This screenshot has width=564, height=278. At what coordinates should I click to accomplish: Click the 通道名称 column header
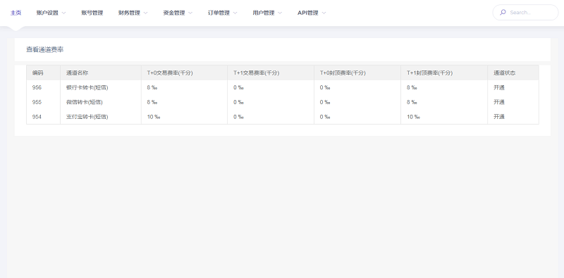pos(77,72)
